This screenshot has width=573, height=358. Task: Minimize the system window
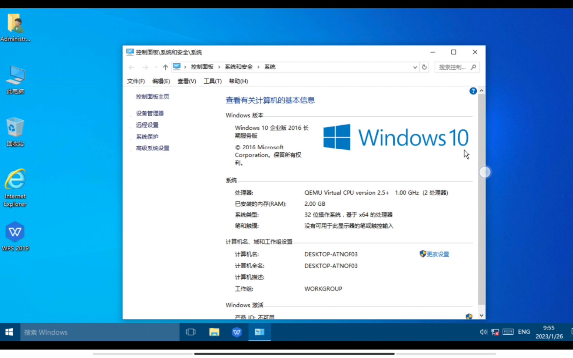coord(433,52)
